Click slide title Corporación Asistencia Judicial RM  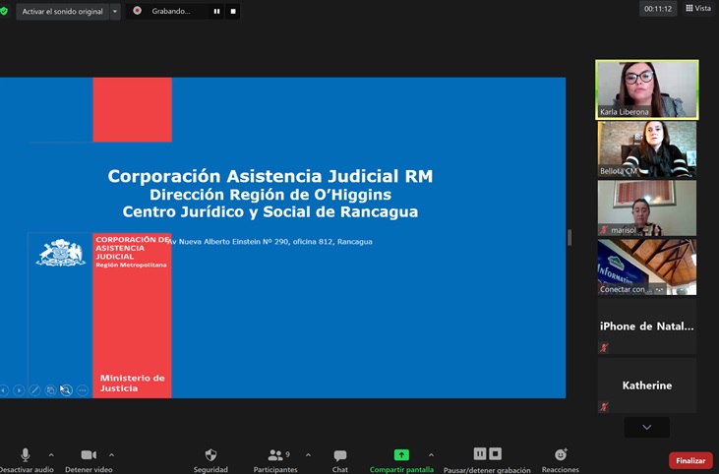(270, 176)
